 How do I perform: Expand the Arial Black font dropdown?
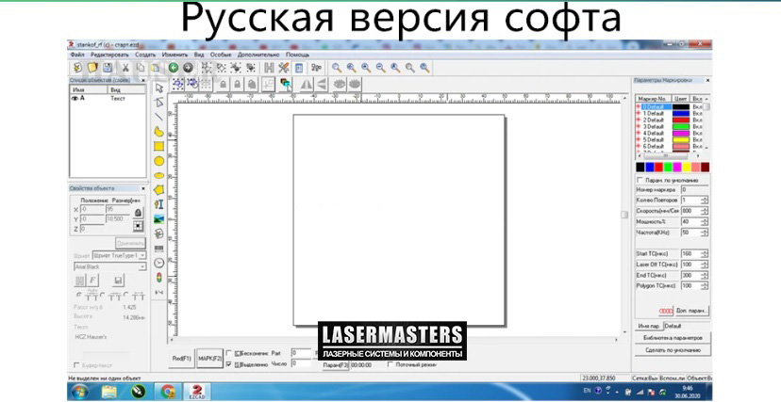[143, 266]
